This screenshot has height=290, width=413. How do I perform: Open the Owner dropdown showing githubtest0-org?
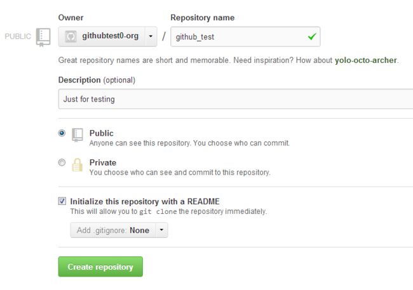(108, 36)
